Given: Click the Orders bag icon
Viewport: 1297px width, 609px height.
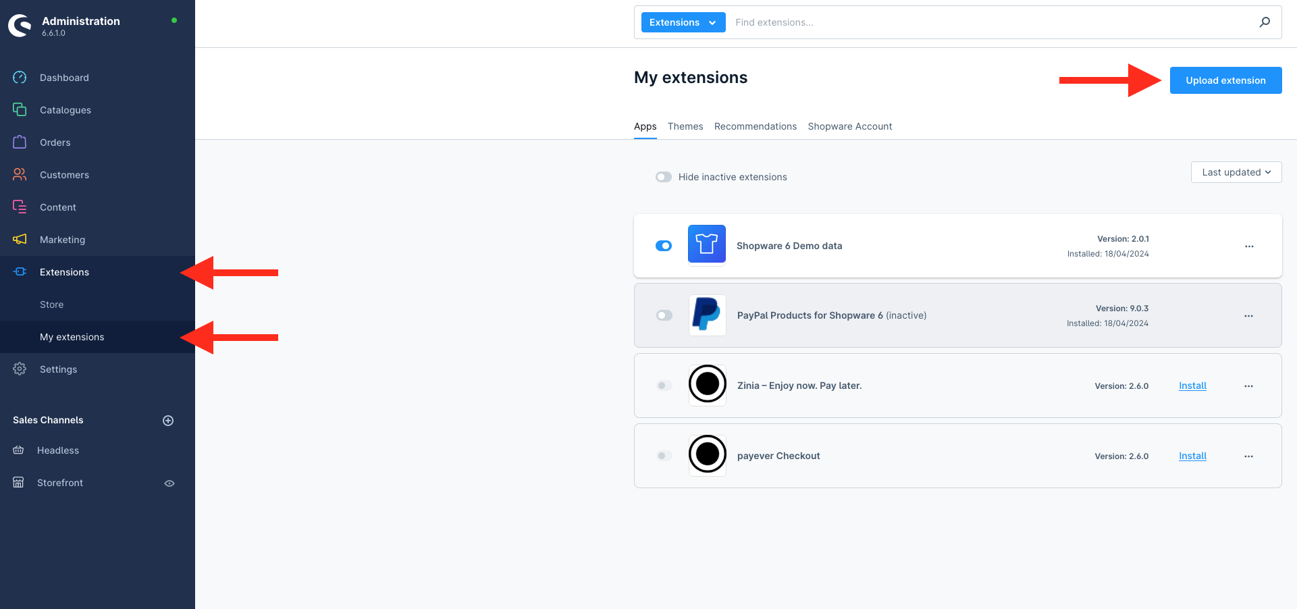Looking at the screenshot, I should point(20,142).
